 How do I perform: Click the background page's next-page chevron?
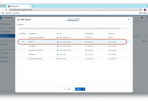[x=145, y=37]
